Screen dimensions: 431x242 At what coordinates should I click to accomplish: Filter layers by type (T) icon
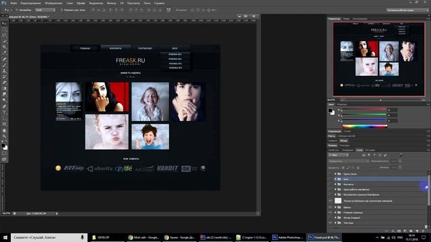point(374,155)
